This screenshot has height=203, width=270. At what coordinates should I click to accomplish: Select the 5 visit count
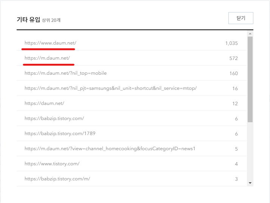pyautogui.click(x=236, y=149)
